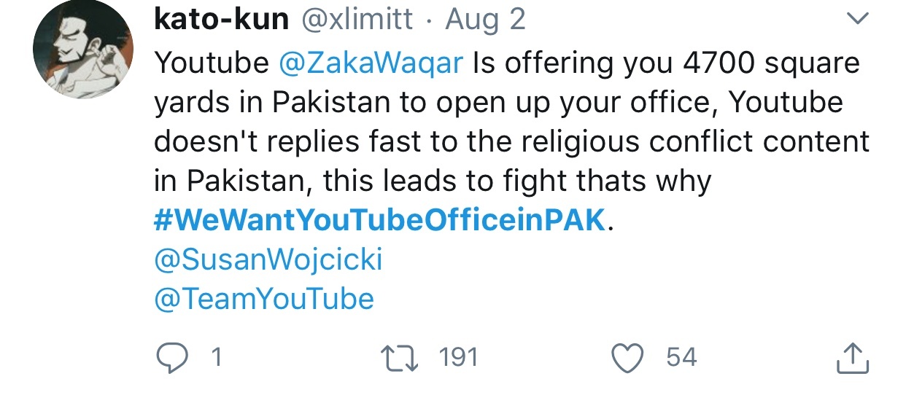Click the 191 retweet count
This screenshot has height=395, width=906.
click(x=459, y=357)
